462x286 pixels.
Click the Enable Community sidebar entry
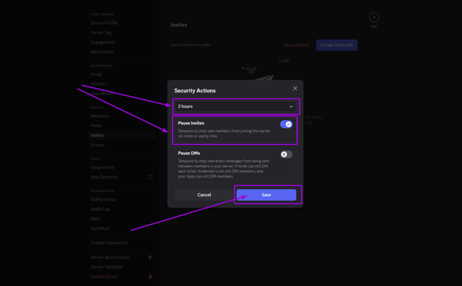[109, 243]
